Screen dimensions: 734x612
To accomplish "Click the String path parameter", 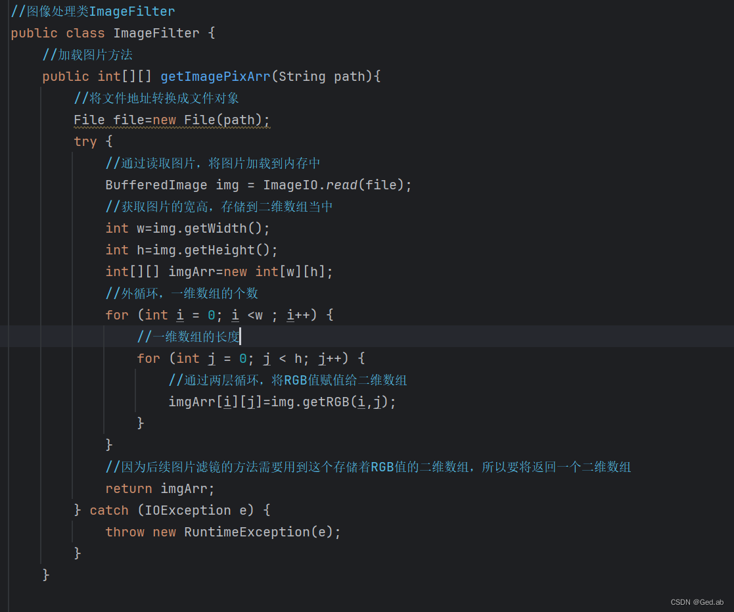I will pos(322,76).
